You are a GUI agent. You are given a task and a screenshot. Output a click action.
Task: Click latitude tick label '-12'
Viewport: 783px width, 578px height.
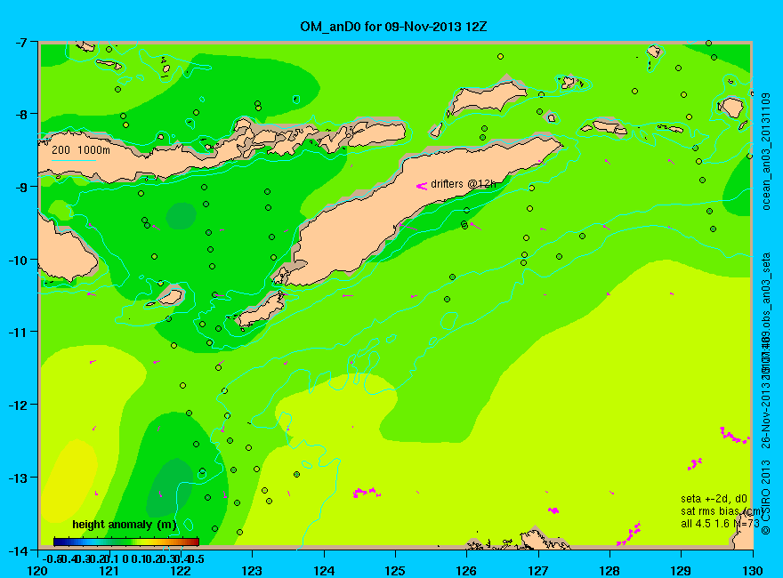click(x=18, y=405)
